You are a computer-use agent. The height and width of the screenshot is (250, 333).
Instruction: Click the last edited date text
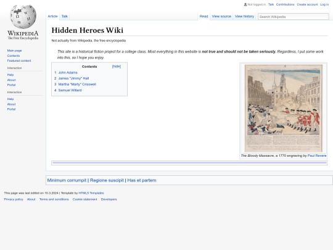tap(31, 193)
